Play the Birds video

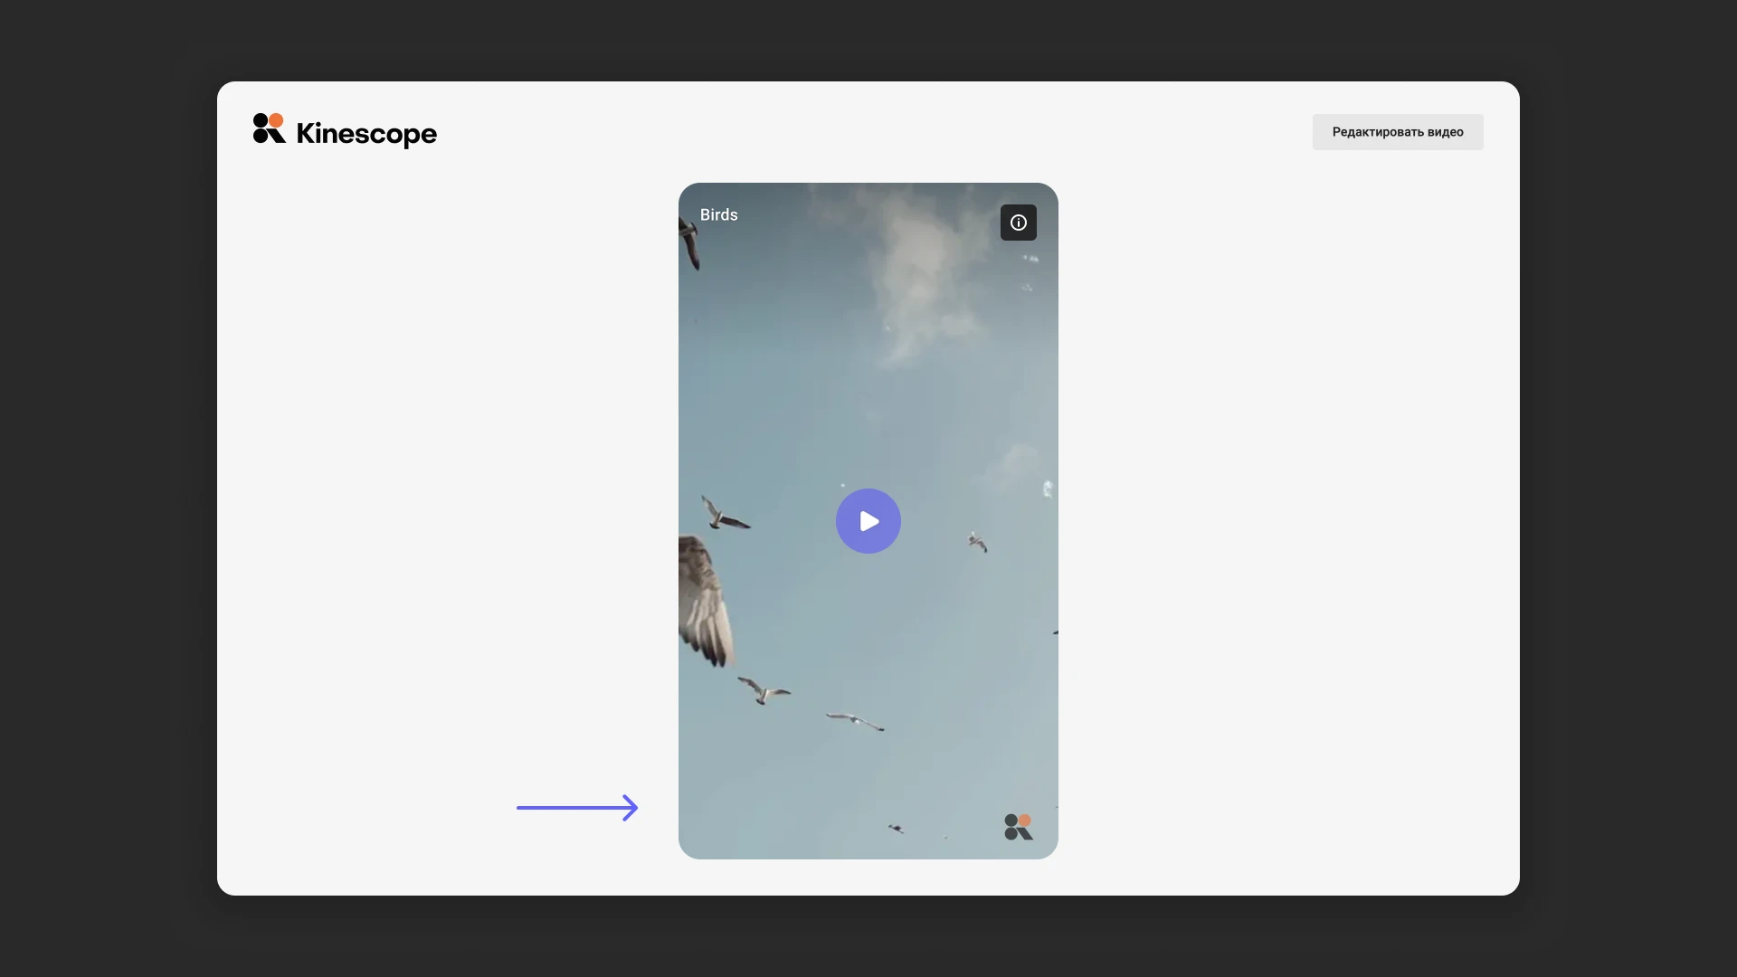point(868,521)
